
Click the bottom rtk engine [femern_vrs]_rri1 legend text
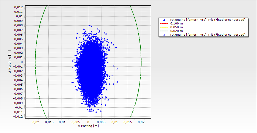(208, 35)
